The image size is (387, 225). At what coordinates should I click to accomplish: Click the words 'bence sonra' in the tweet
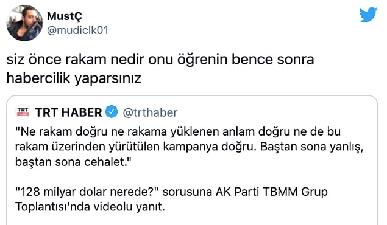coord(272,60)
